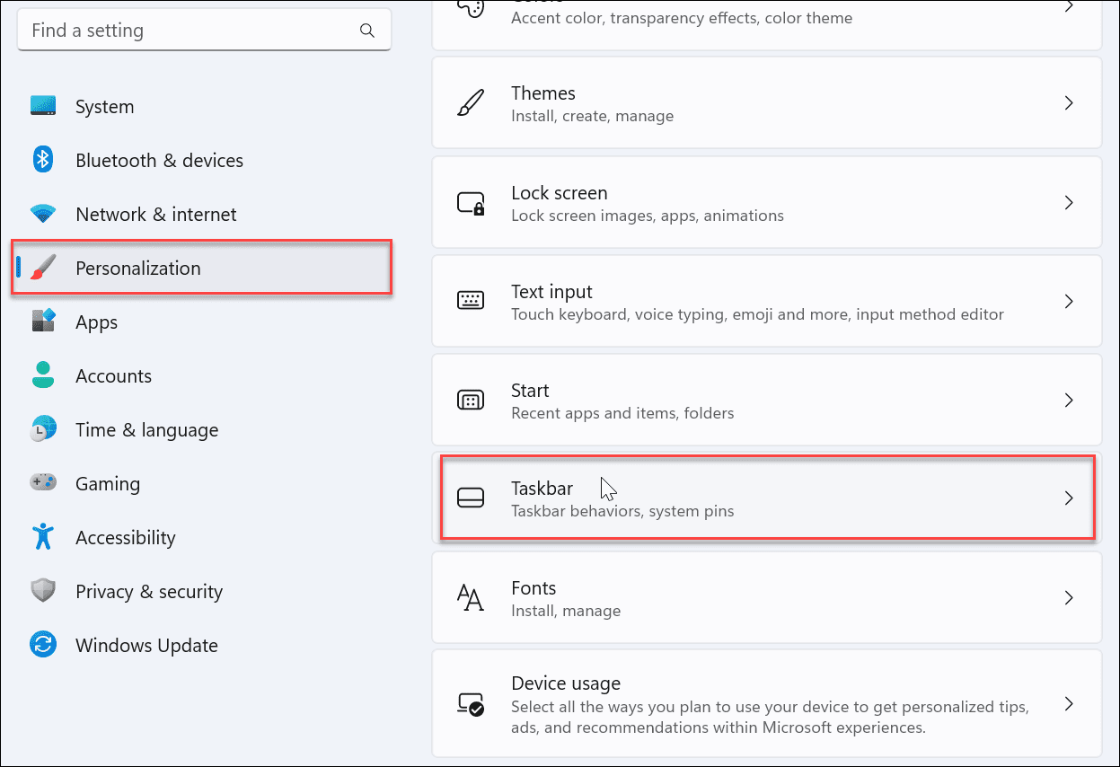The height and width of the screenshot is (767, 1120).
Task: Click 'Accent color, transparency effects' text
Action: (682, 17)
